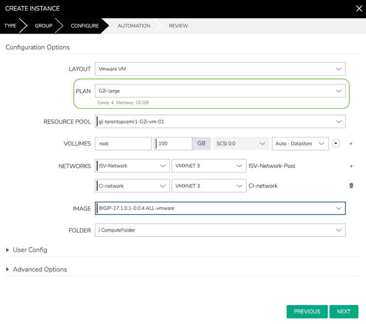
Task: Open the Plan dropdown showing G2i-large
Action: click(x=220, y=91)
